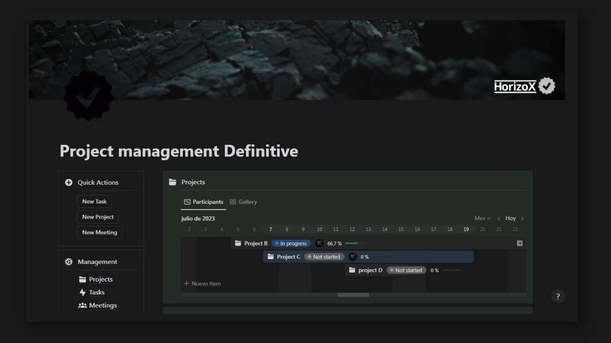Jump to today with Hoy button
This screenshot has width=611, height=343.
(x=511, y=218)
